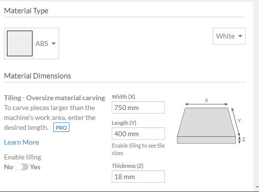Click the scroll down arrow at bottom right
259x192 pixels.
pos(257,187)
